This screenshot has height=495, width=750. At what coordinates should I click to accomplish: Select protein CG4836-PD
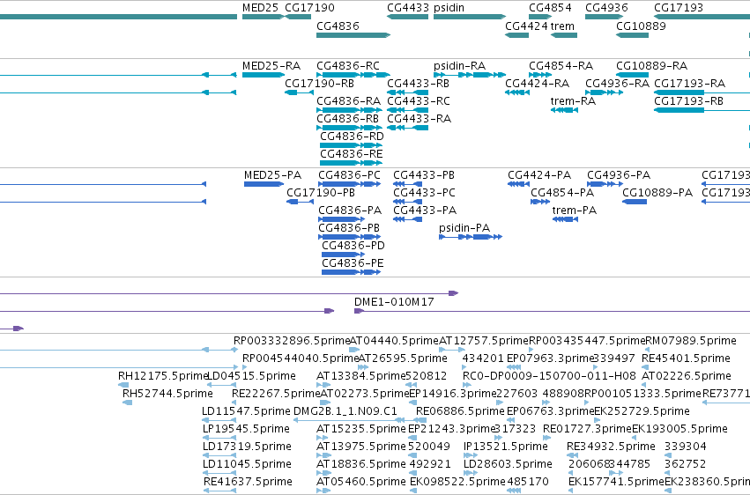coord(353,246)
